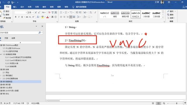Center the text
The height and width of the screenshot is (105, 187).
pyautogui.click(x=64, y=17)
